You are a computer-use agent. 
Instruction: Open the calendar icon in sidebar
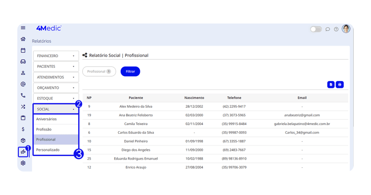(23, 50)
